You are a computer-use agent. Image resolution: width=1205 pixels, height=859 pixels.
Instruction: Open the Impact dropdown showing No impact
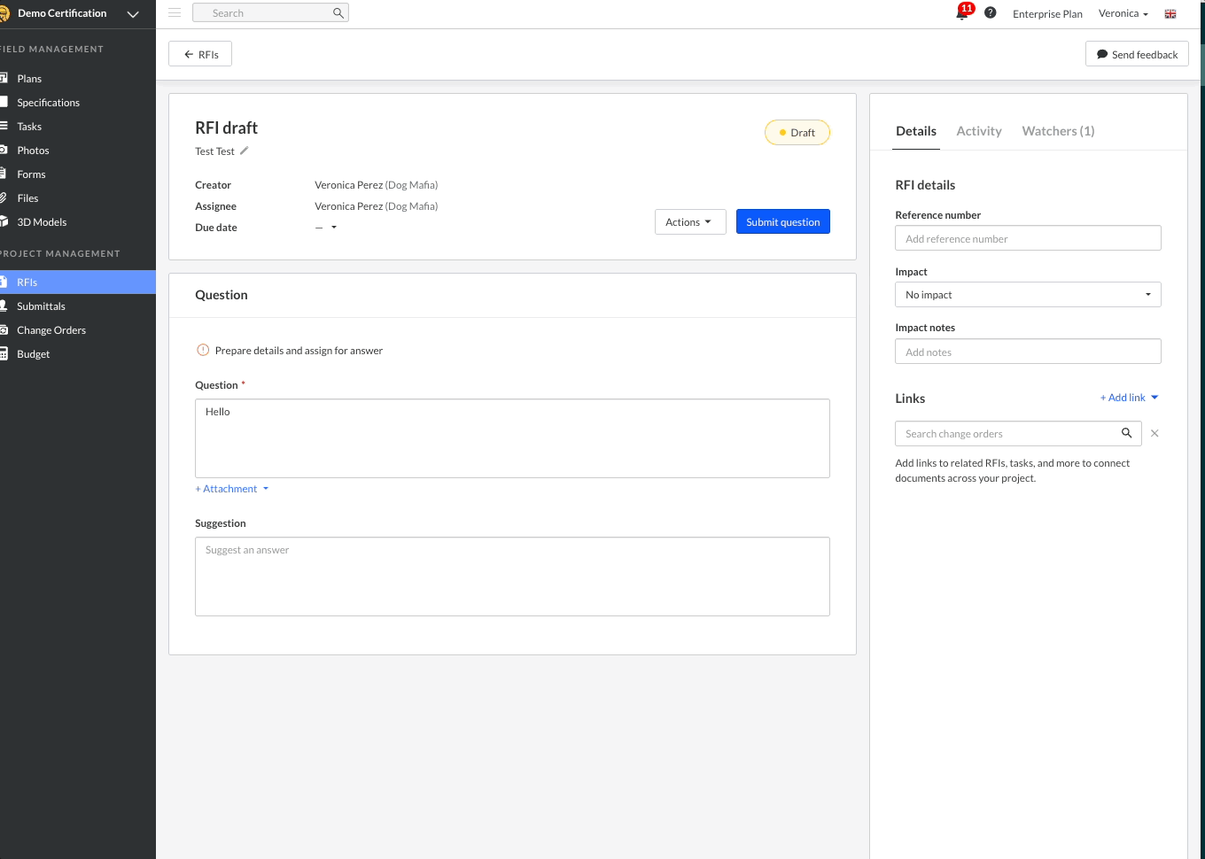tap(1028, 294)
